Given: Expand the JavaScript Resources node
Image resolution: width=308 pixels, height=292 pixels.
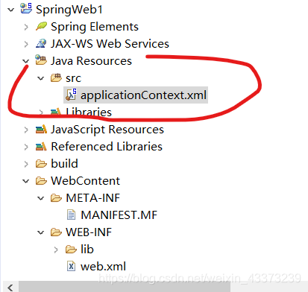Looking at the screenshot, I should click(x=26, y=130).
